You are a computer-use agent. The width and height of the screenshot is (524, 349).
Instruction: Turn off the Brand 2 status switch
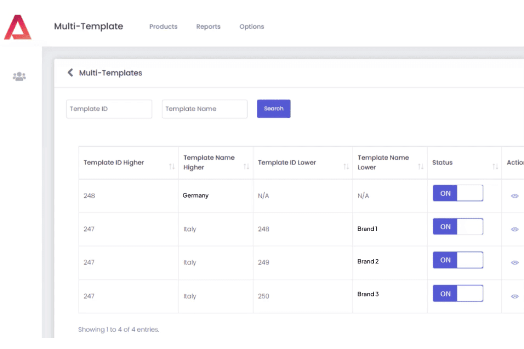click(458, 260)
